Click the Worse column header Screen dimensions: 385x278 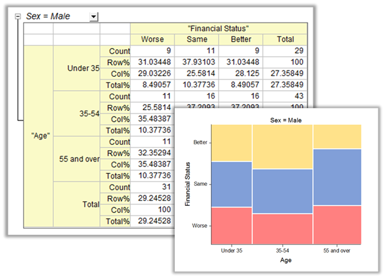pyautogui.click(x=152, y=40)
